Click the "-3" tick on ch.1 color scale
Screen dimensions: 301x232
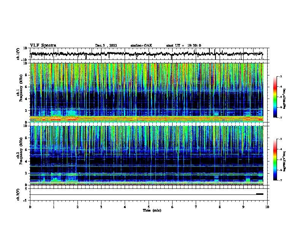click(x=280, y=77)
